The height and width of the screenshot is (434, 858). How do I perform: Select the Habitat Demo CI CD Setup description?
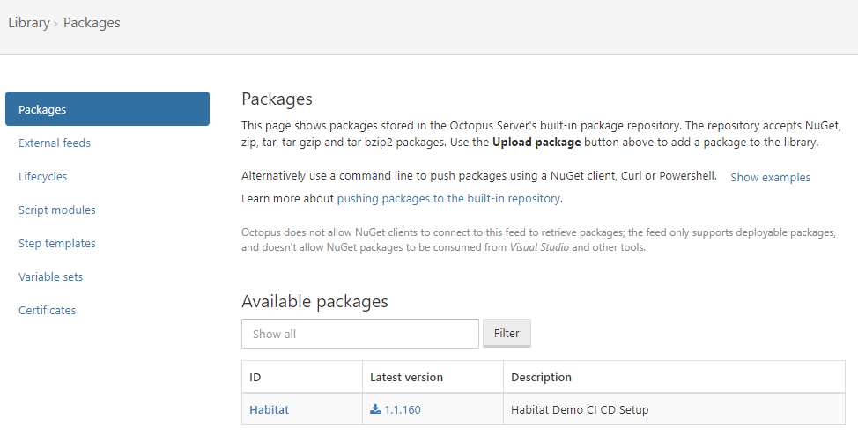pos(580,409)
